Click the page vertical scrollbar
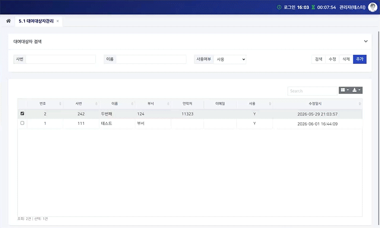The height and width of the screenshot is (228, 380). [379, 121]
